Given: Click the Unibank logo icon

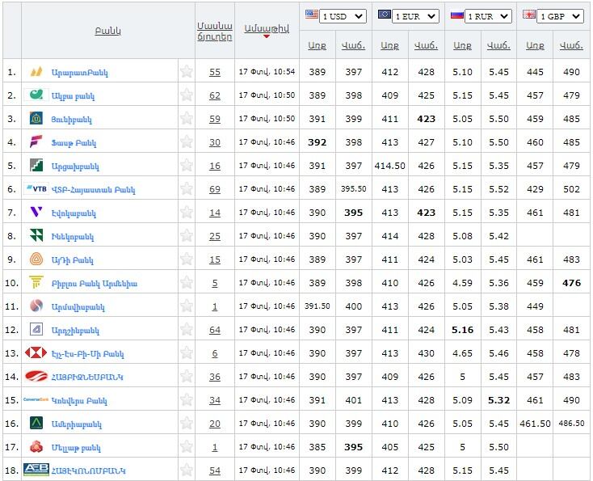Looking at the screenshot, I should pyautogui.click(x=36, y=119).
